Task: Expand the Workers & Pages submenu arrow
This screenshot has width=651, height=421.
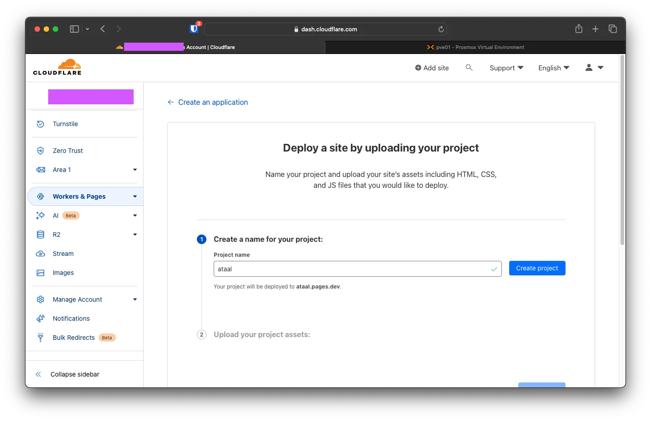Action: click(135, 196)
